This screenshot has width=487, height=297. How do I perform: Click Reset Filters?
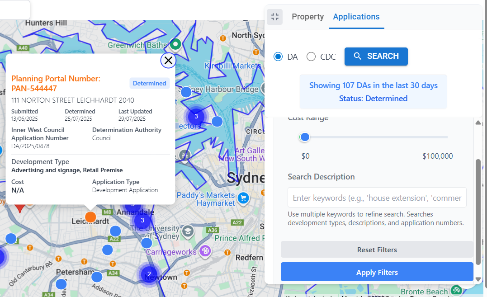(x=377, y=250)
